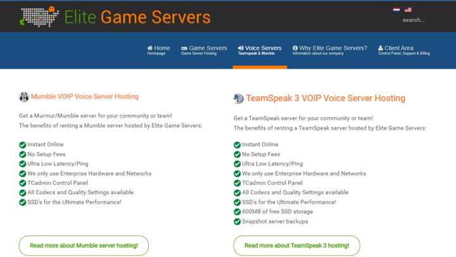Type in the search field
The width and height of the screenshot is (456, 257).
click(x=418, y=20)
